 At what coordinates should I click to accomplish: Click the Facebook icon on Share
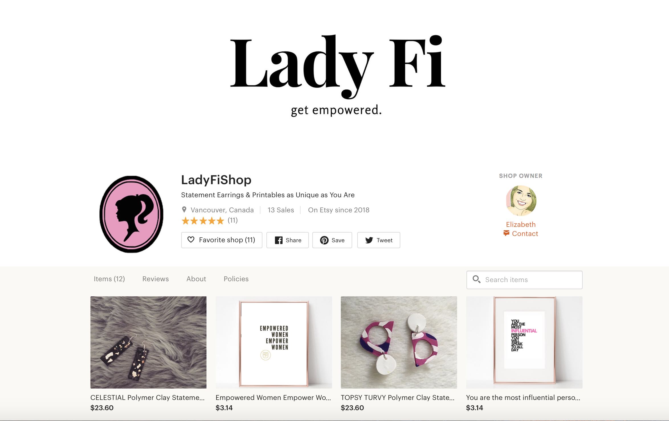point(279,240)
